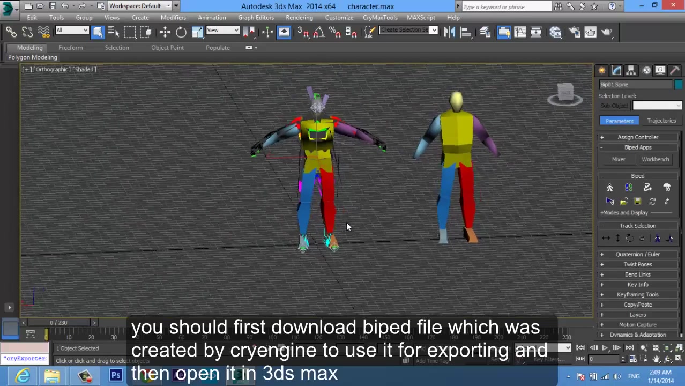Toggle the 3D Snap button

303,33
